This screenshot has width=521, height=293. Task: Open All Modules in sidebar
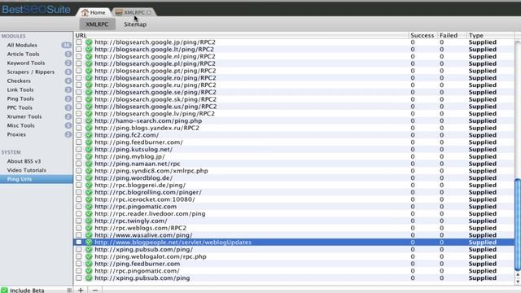[x=22, y=46]
